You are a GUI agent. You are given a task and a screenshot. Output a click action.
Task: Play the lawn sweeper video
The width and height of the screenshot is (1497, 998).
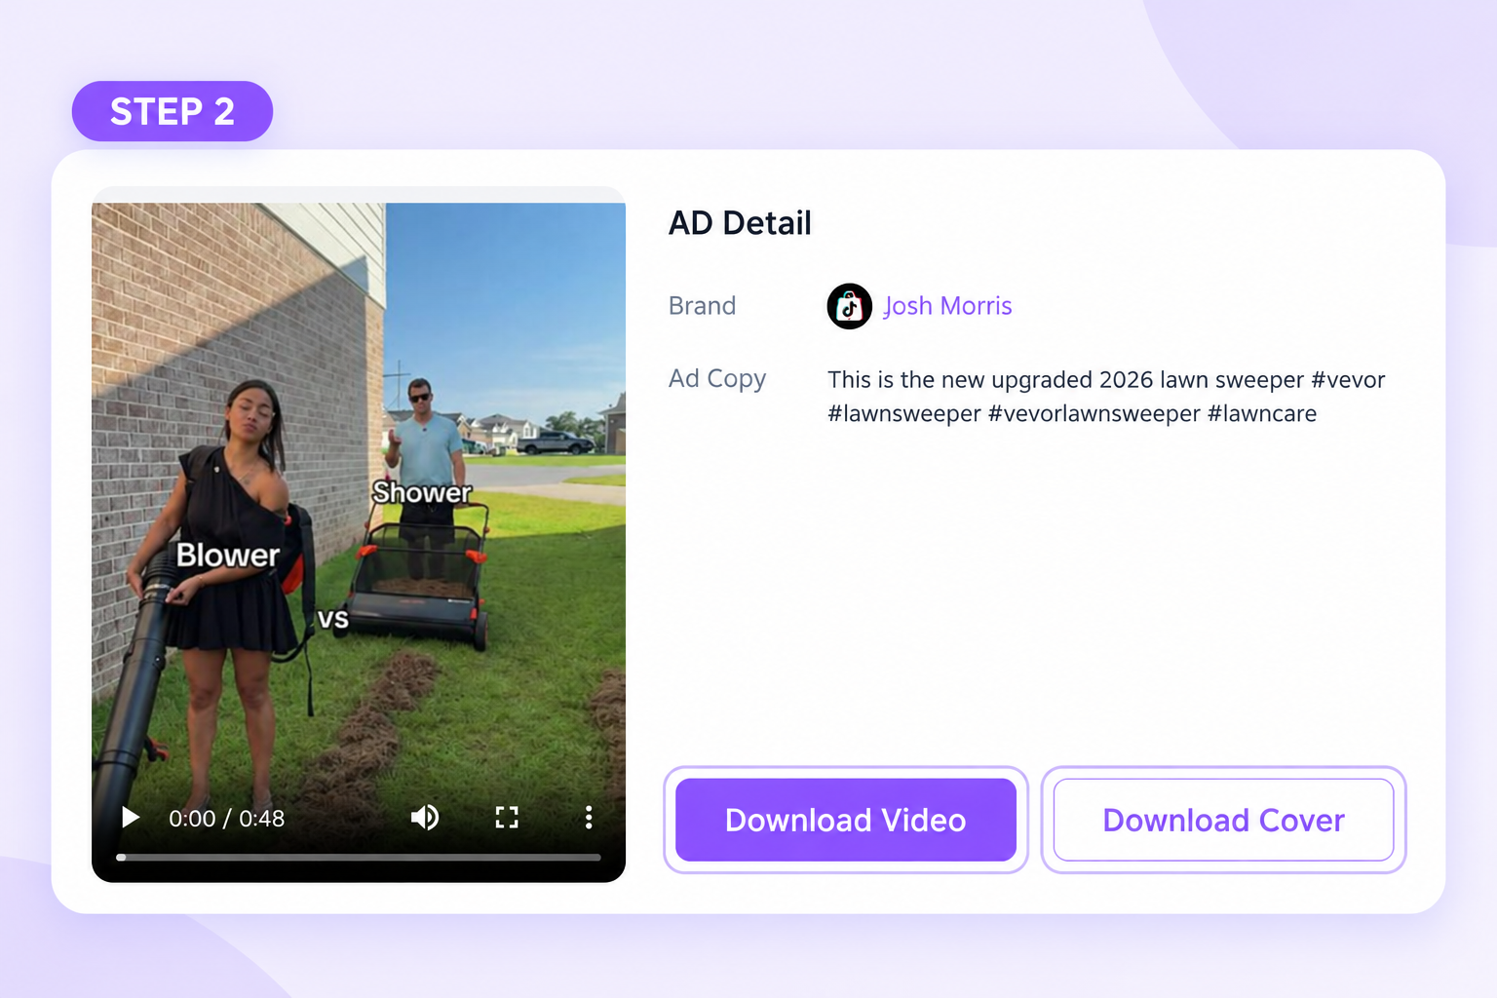131,818
